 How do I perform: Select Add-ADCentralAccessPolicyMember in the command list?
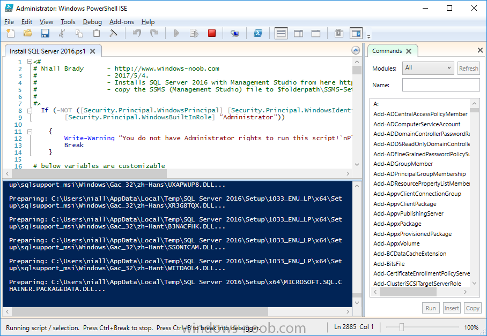420,114
